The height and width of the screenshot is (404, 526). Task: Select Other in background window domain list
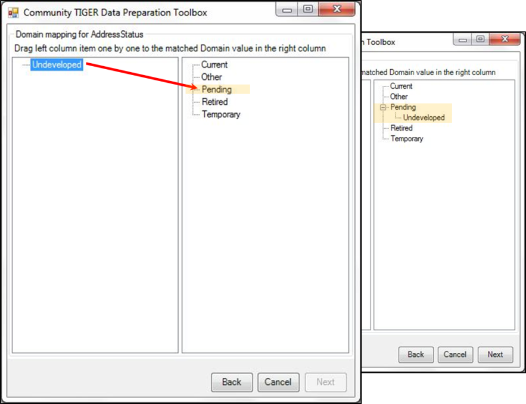(399, 97)
